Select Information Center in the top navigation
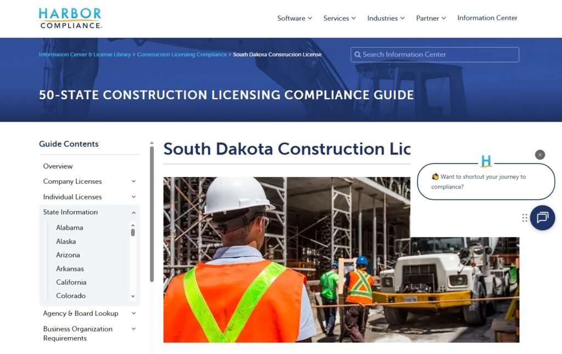 pyautogui.click(x=487, y=18)
